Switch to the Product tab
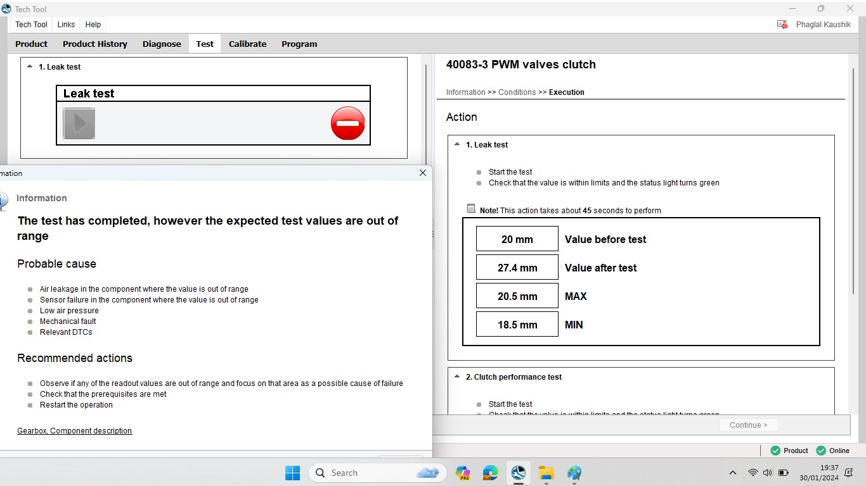The image size is (866, 486). click(31, 44)
